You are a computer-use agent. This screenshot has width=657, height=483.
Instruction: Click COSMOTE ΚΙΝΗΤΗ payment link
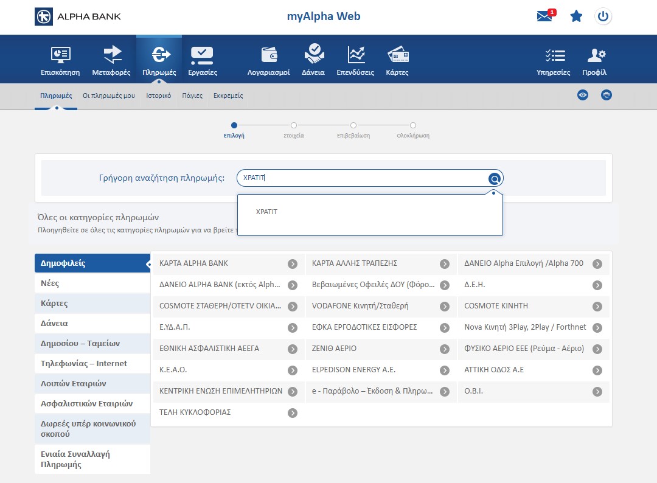(496, 306)
